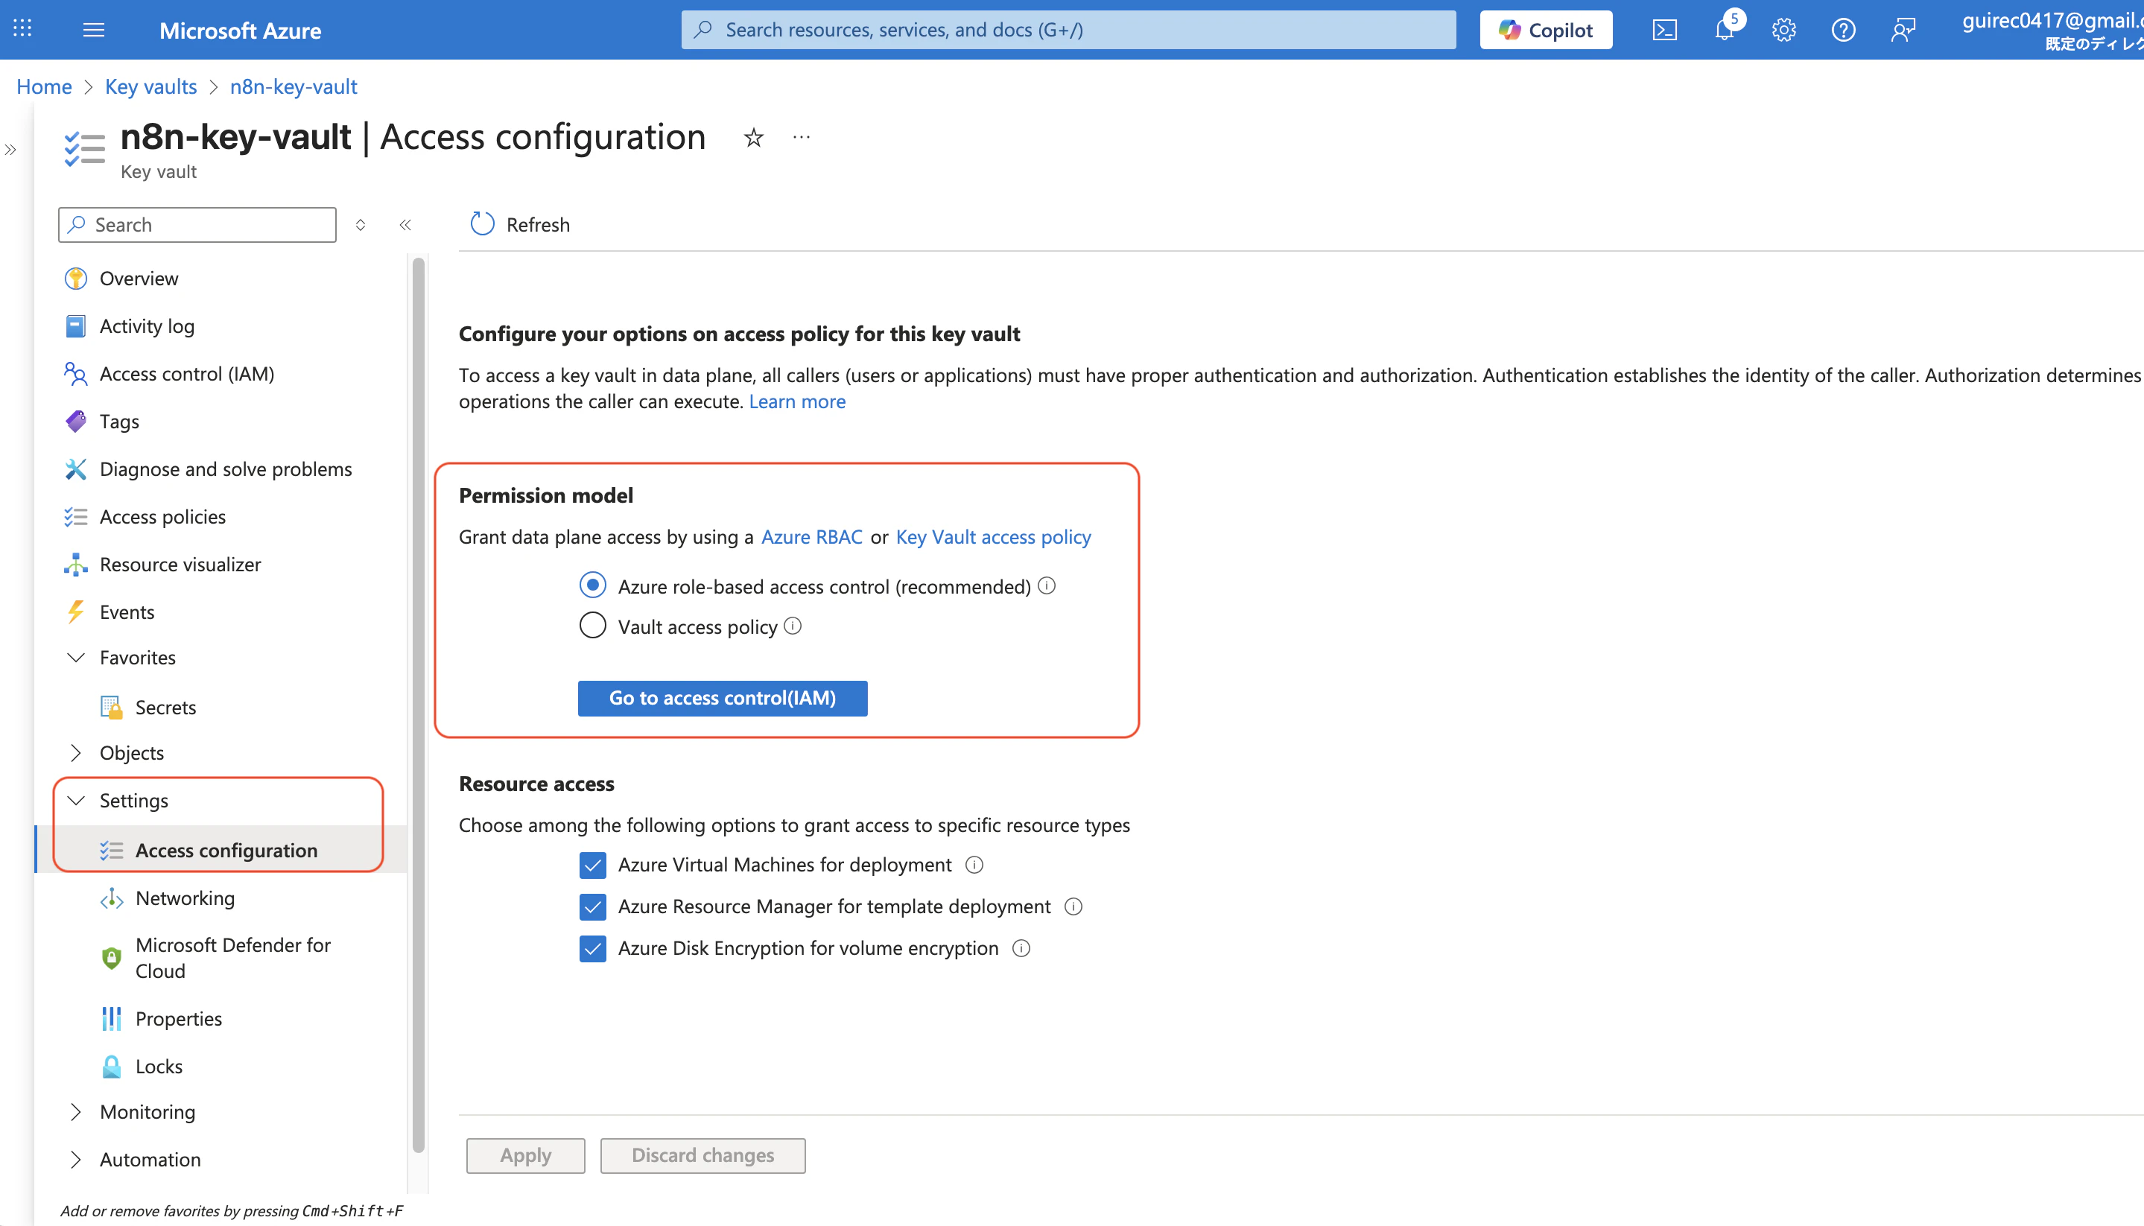
Task: Open Cloud Shell from the top bar
Action: click(x=1665, y=31)
